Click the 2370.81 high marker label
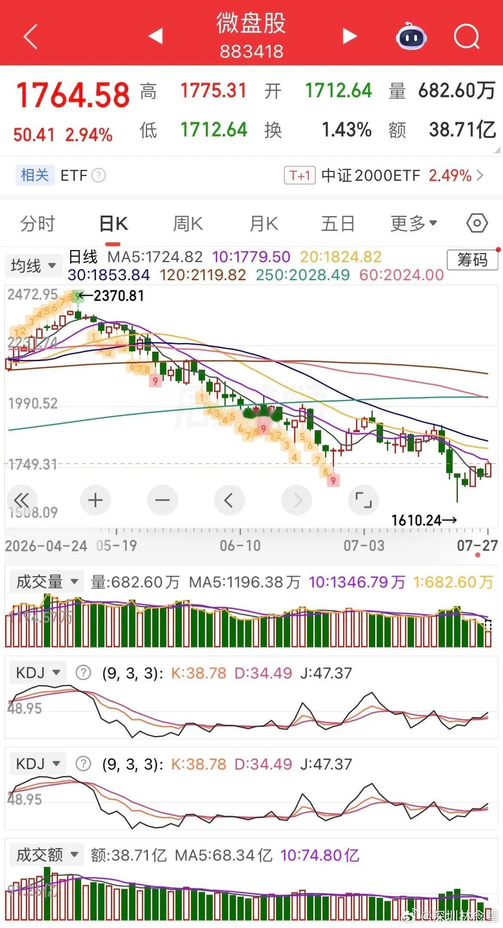 [119, 296]
